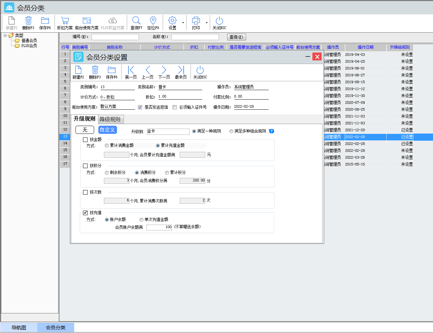Click the 查询F7 magnifier icon
Viewport: 433px width, 333px height.
(136, 21)
